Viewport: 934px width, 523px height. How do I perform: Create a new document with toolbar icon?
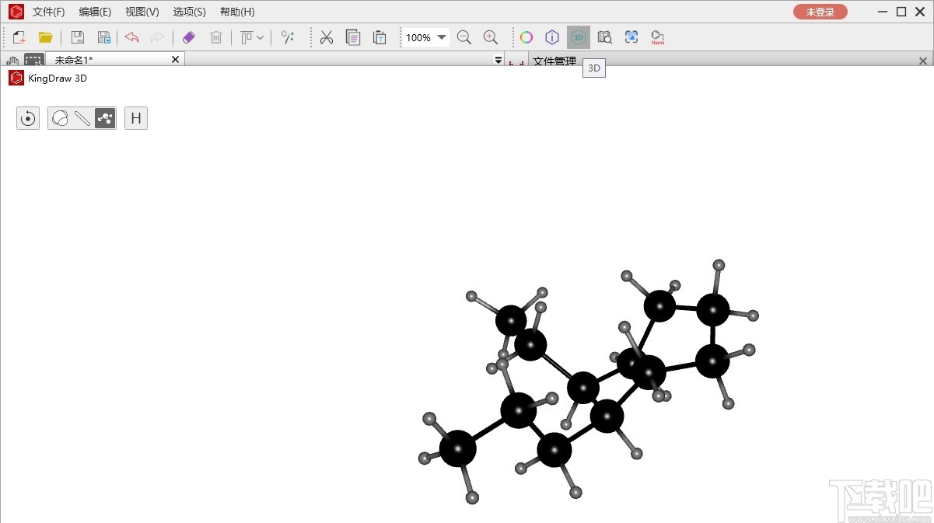coord(19,37)
